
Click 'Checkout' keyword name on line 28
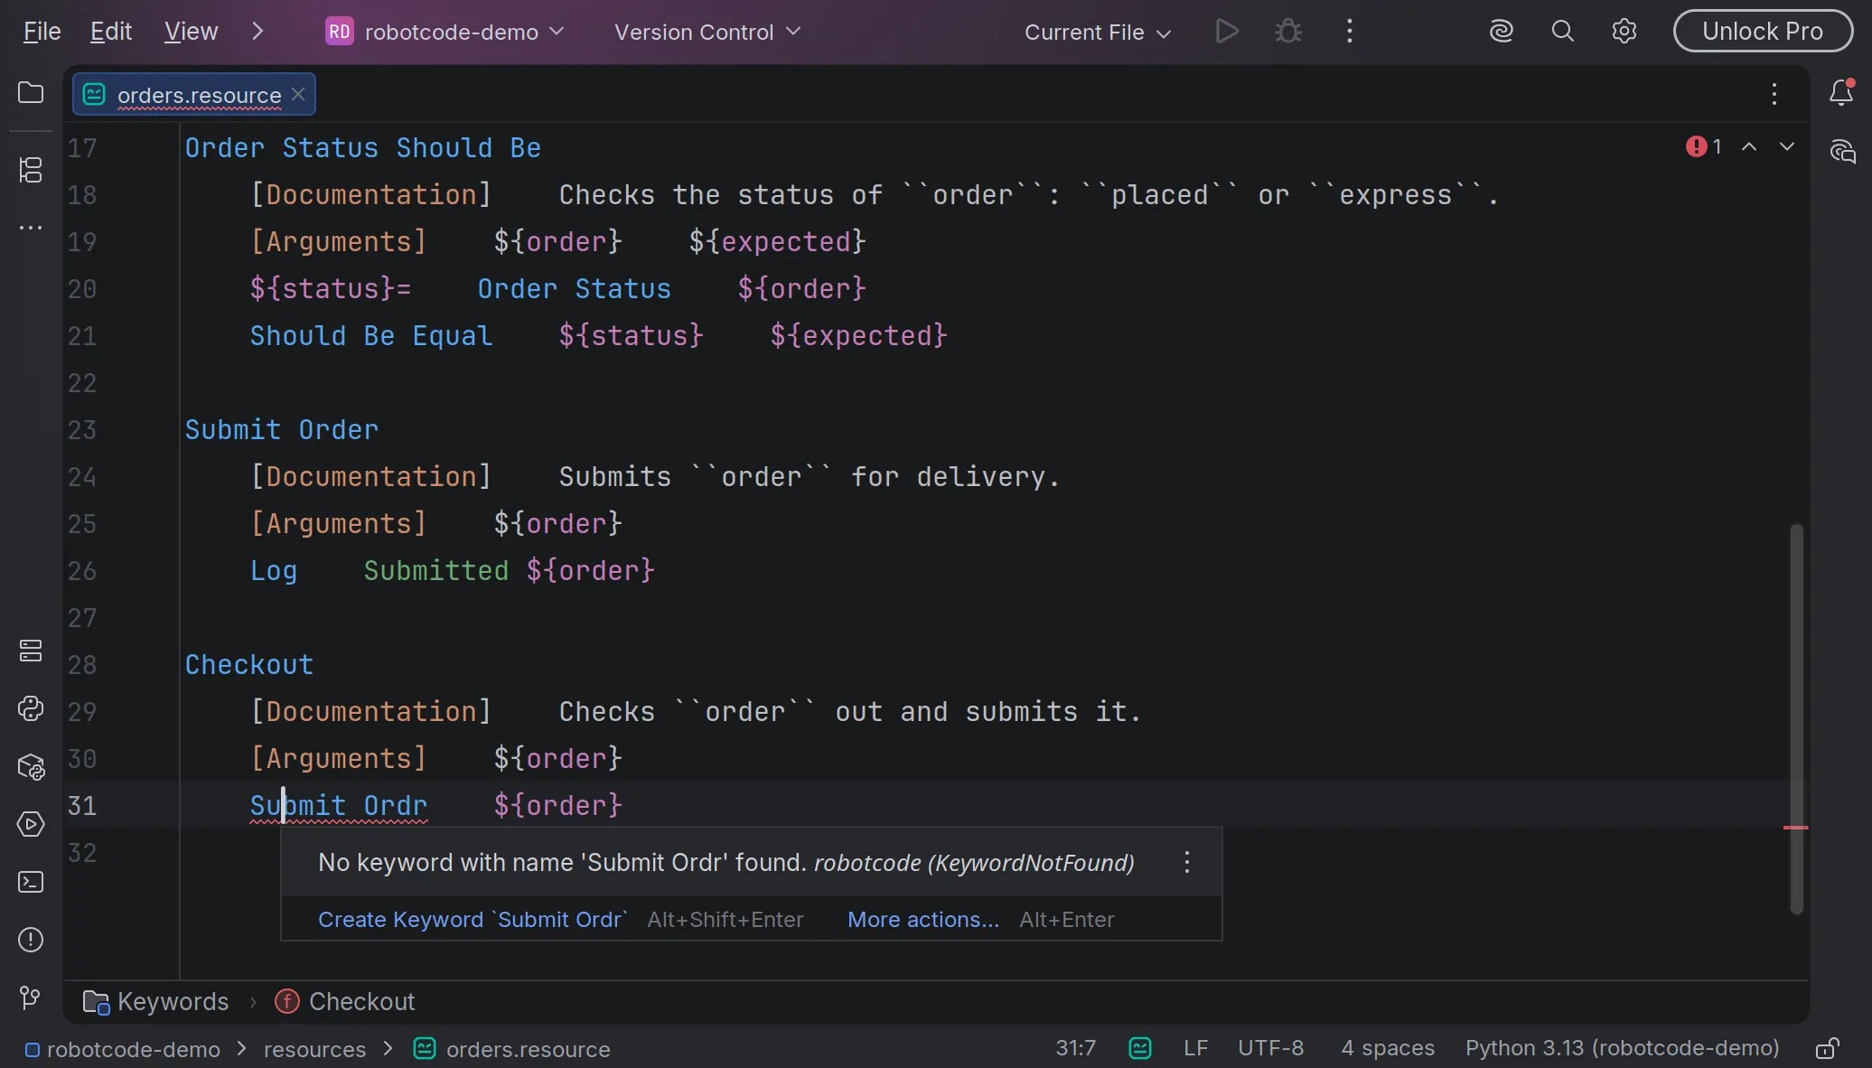tap(249, 664)
